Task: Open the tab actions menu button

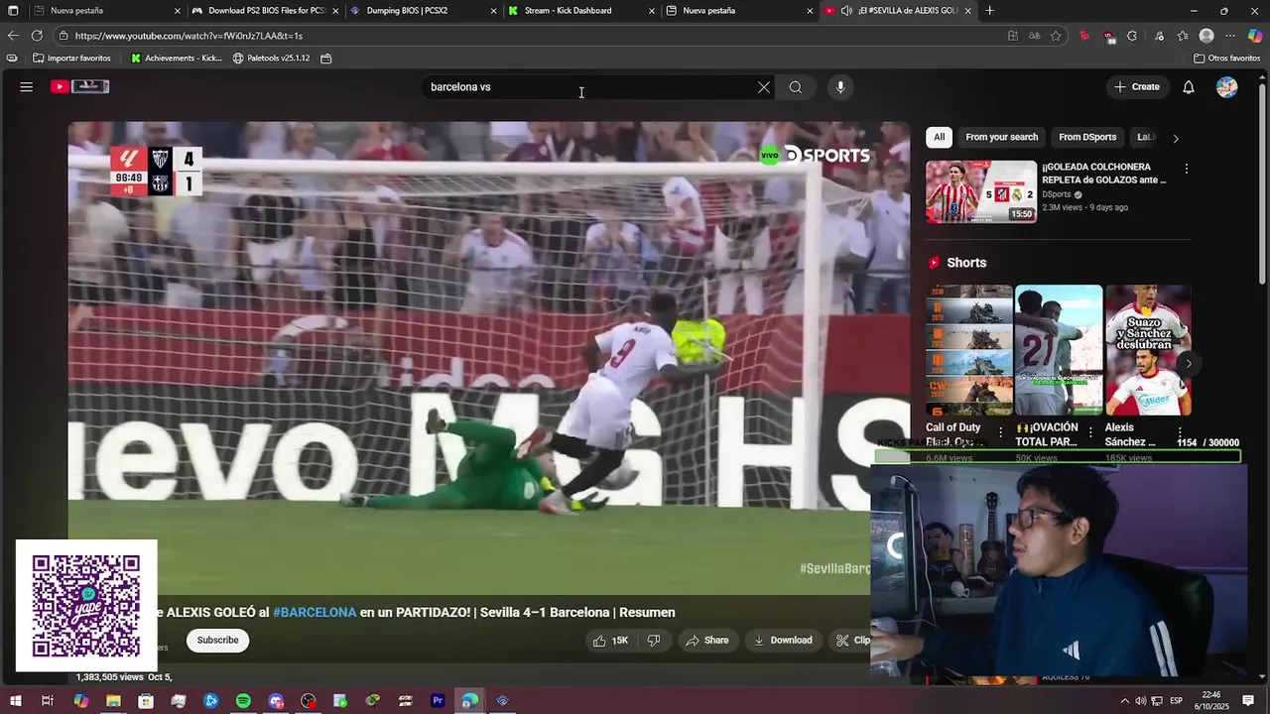Action: click(x=13, y=11)
